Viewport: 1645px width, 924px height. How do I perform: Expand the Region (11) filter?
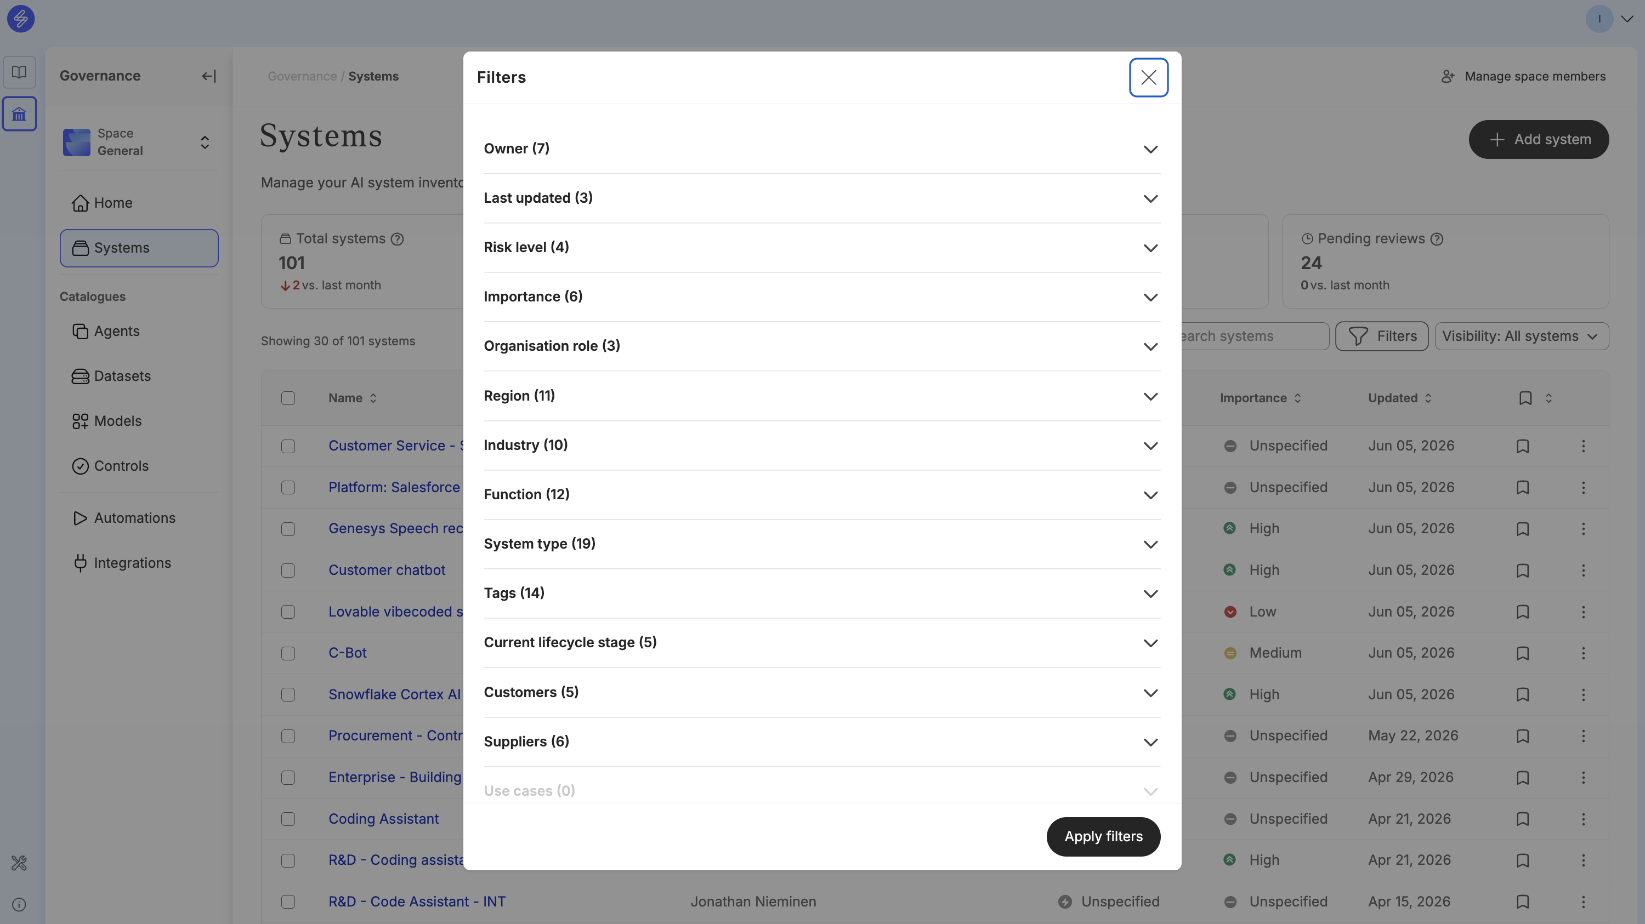coord(822,396)
